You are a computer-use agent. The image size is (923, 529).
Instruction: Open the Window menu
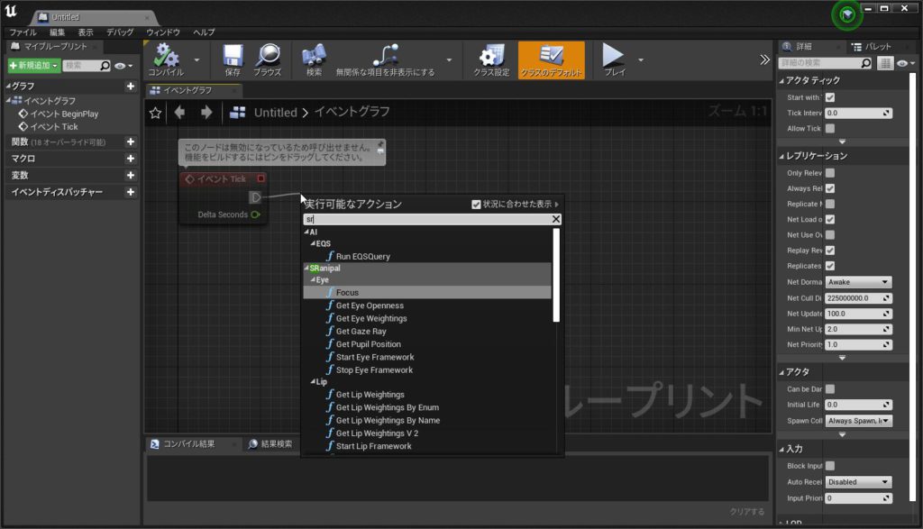[x=163, y=32]
